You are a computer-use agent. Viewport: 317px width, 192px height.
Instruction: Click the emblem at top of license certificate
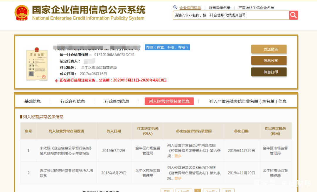coord(37,49)
